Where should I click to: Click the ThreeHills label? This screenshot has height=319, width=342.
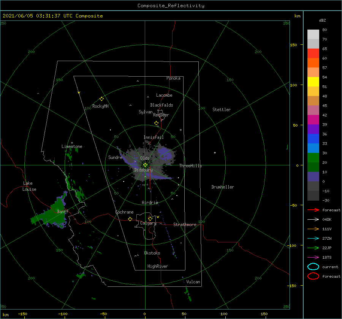[x=190, y=166]
